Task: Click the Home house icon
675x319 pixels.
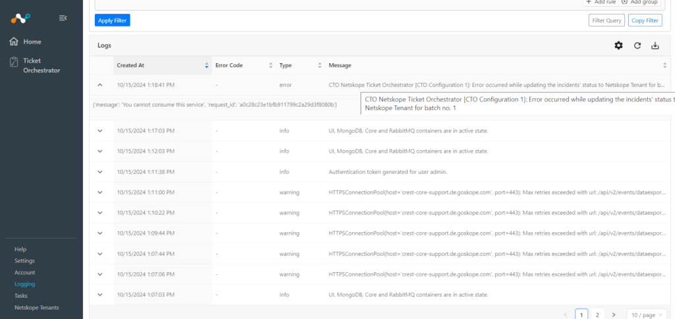Action: coord(15,42)
